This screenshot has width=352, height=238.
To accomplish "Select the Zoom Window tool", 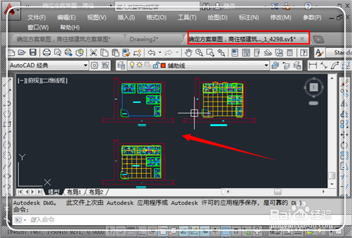I will [210, 53].
